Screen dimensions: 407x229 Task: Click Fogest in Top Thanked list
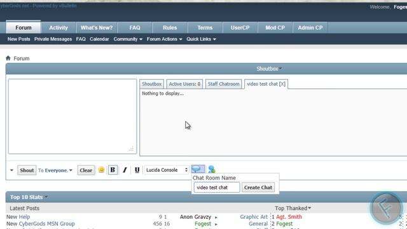(x=284, y=223)
